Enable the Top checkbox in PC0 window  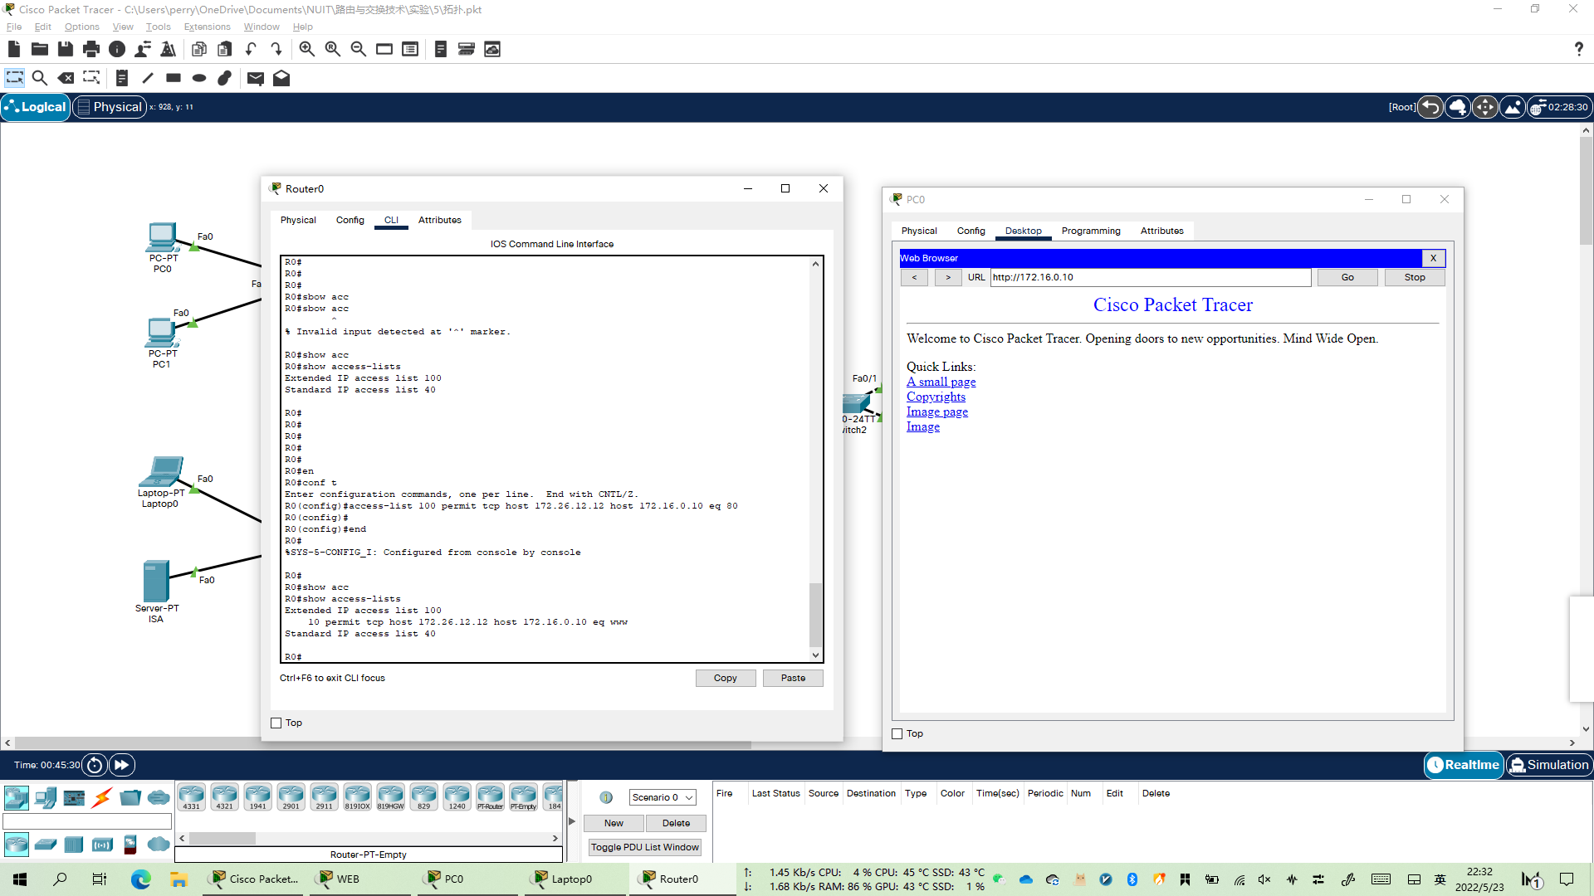(x=897, y=734)
